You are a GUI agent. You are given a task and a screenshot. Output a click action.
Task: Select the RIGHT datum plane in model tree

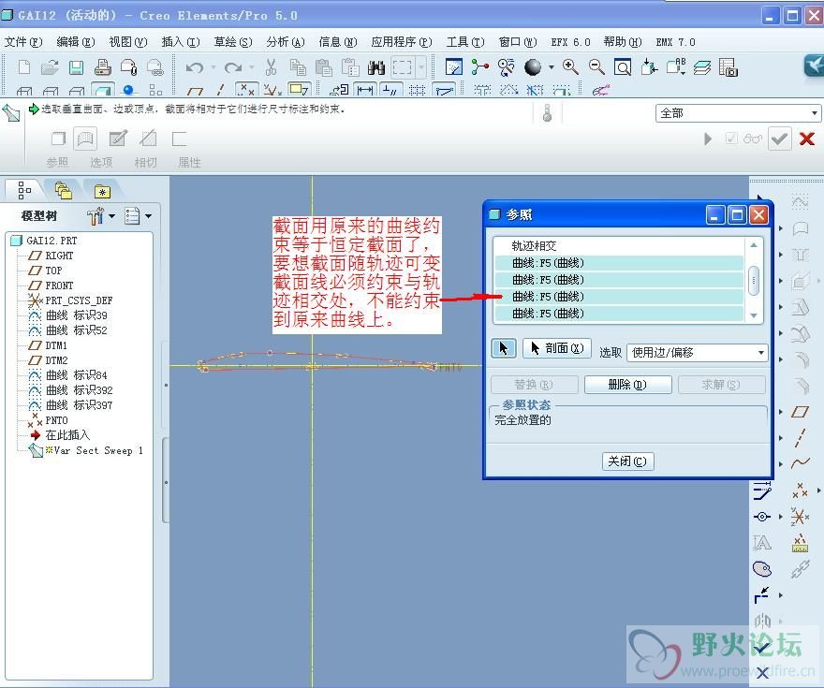point(51,256)
